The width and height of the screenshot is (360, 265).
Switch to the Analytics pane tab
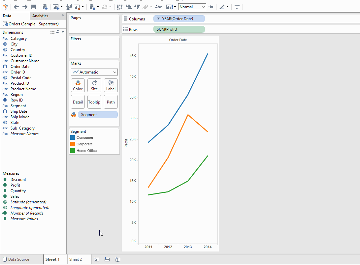[x=39, y=15]
